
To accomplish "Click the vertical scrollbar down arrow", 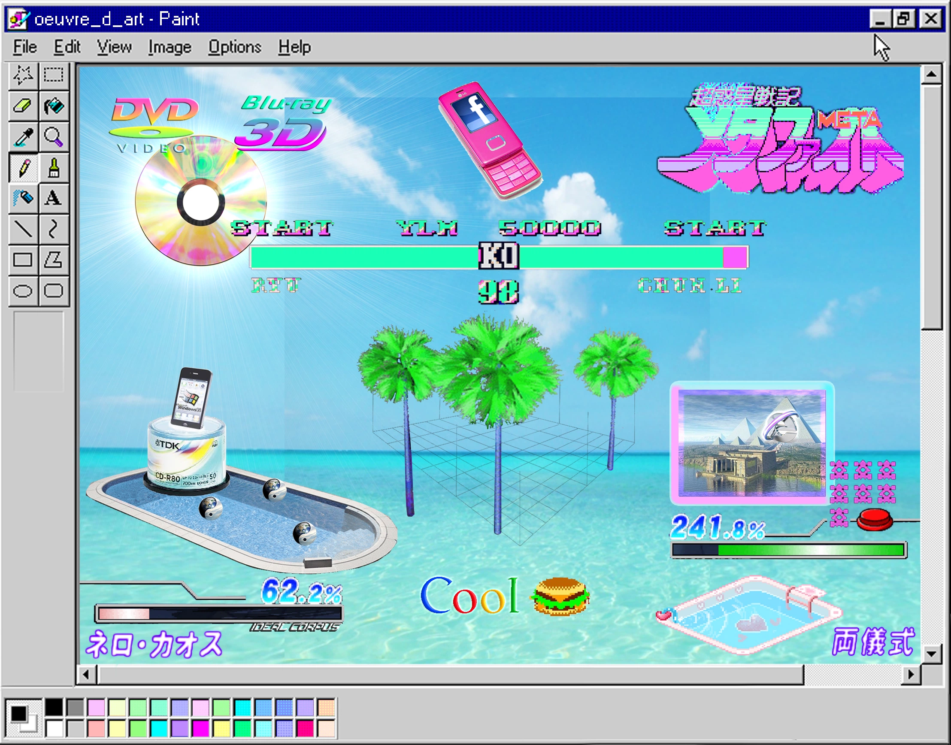I will click(x=931, y=654).
